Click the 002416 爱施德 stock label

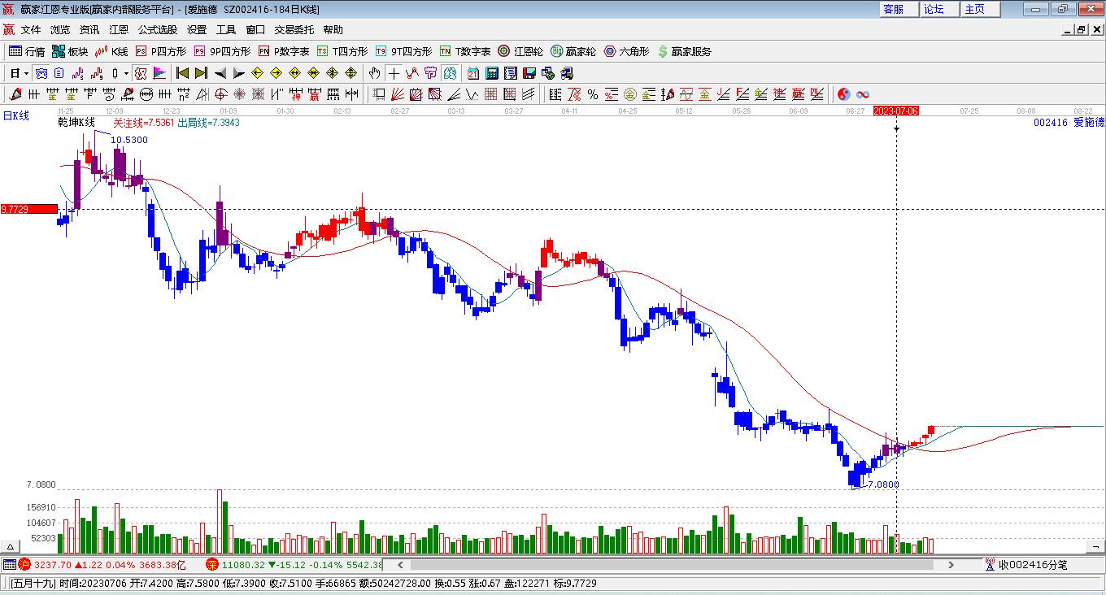coord(1069,123)
